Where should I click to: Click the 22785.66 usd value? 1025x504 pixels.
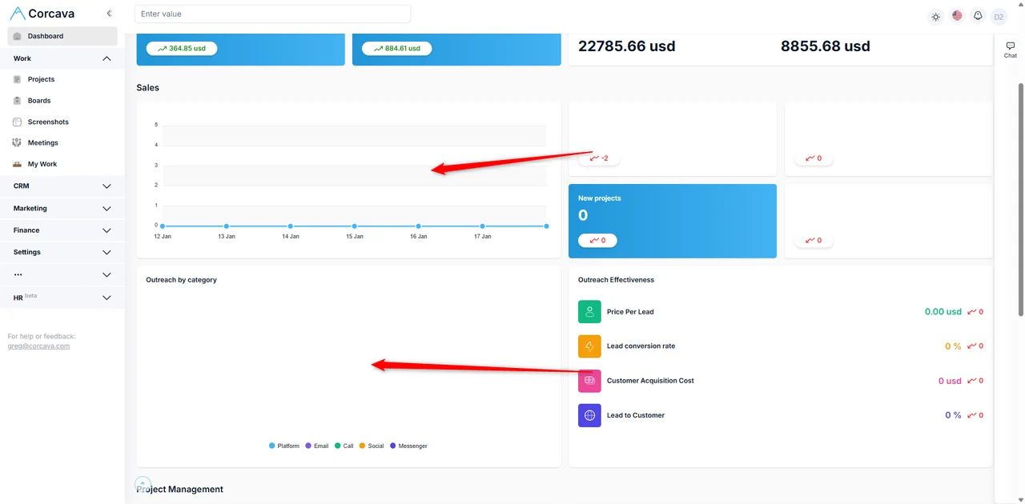pyautogui.click(x=627, y=46)
